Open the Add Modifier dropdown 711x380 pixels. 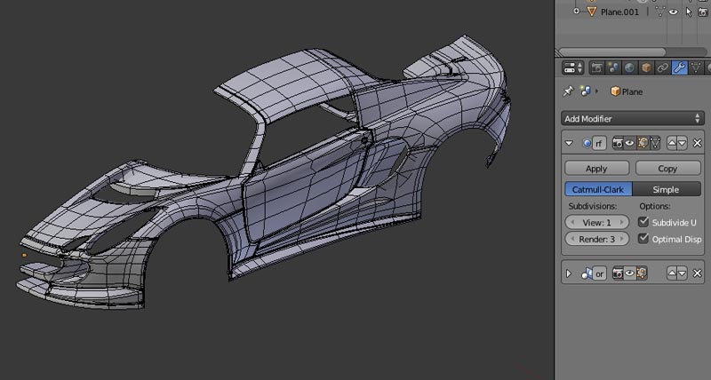coord(632,118)
